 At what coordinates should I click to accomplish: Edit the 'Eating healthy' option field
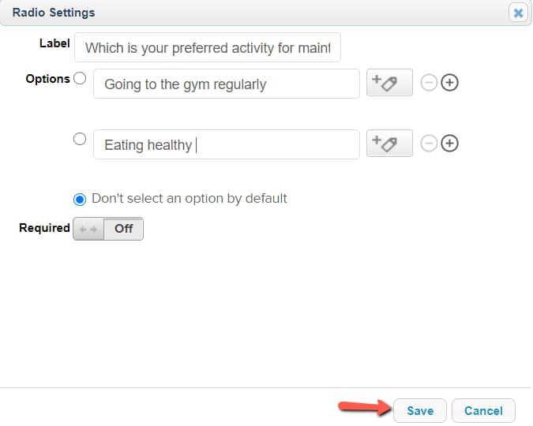[x=227, y=144]
